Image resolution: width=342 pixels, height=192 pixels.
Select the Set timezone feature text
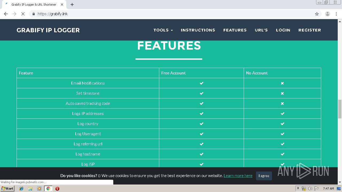88,93
